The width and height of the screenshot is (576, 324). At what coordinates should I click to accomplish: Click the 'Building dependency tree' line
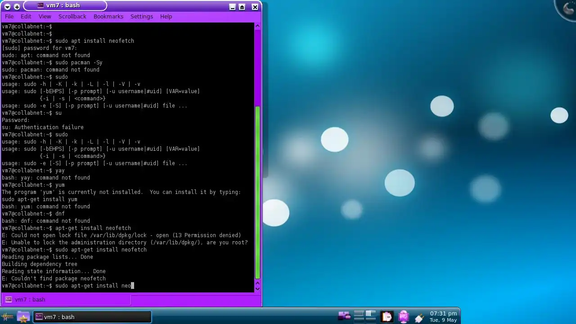pyautogui.click(x=40, y=264)
